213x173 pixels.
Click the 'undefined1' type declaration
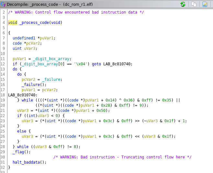click(24, 38)
